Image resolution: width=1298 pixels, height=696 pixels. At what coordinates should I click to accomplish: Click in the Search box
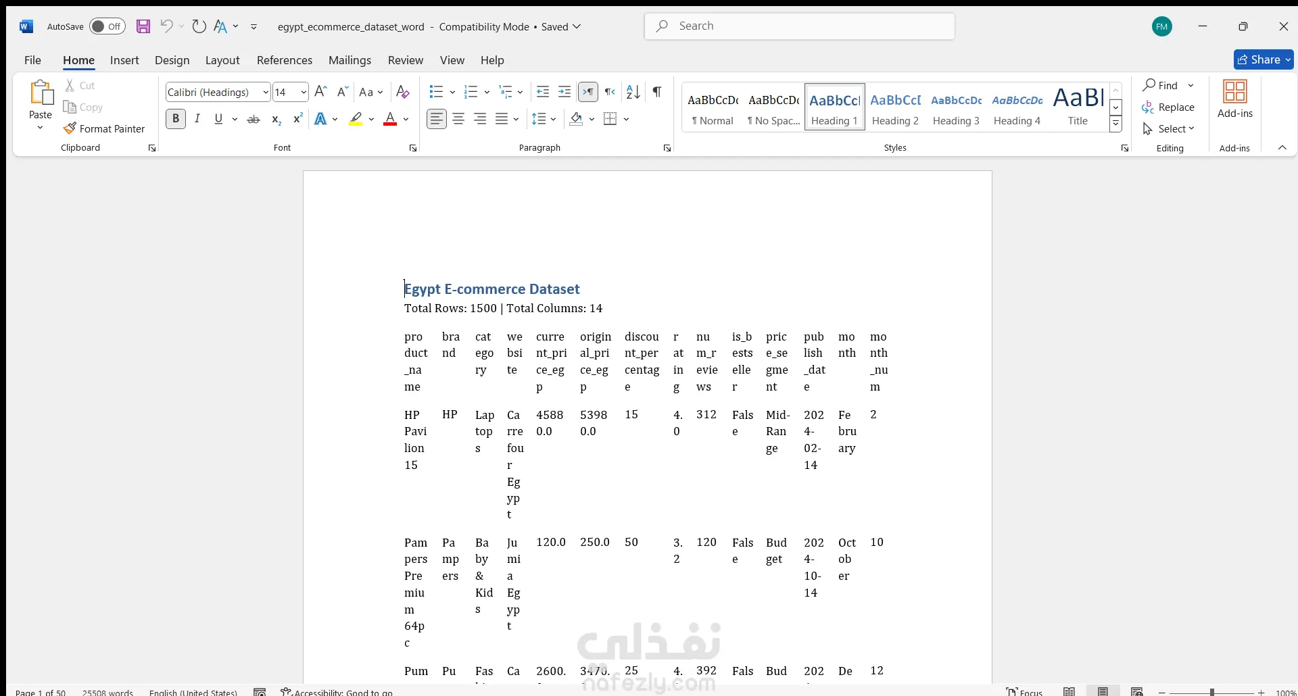pyautogui.click(x=800, y=26)
